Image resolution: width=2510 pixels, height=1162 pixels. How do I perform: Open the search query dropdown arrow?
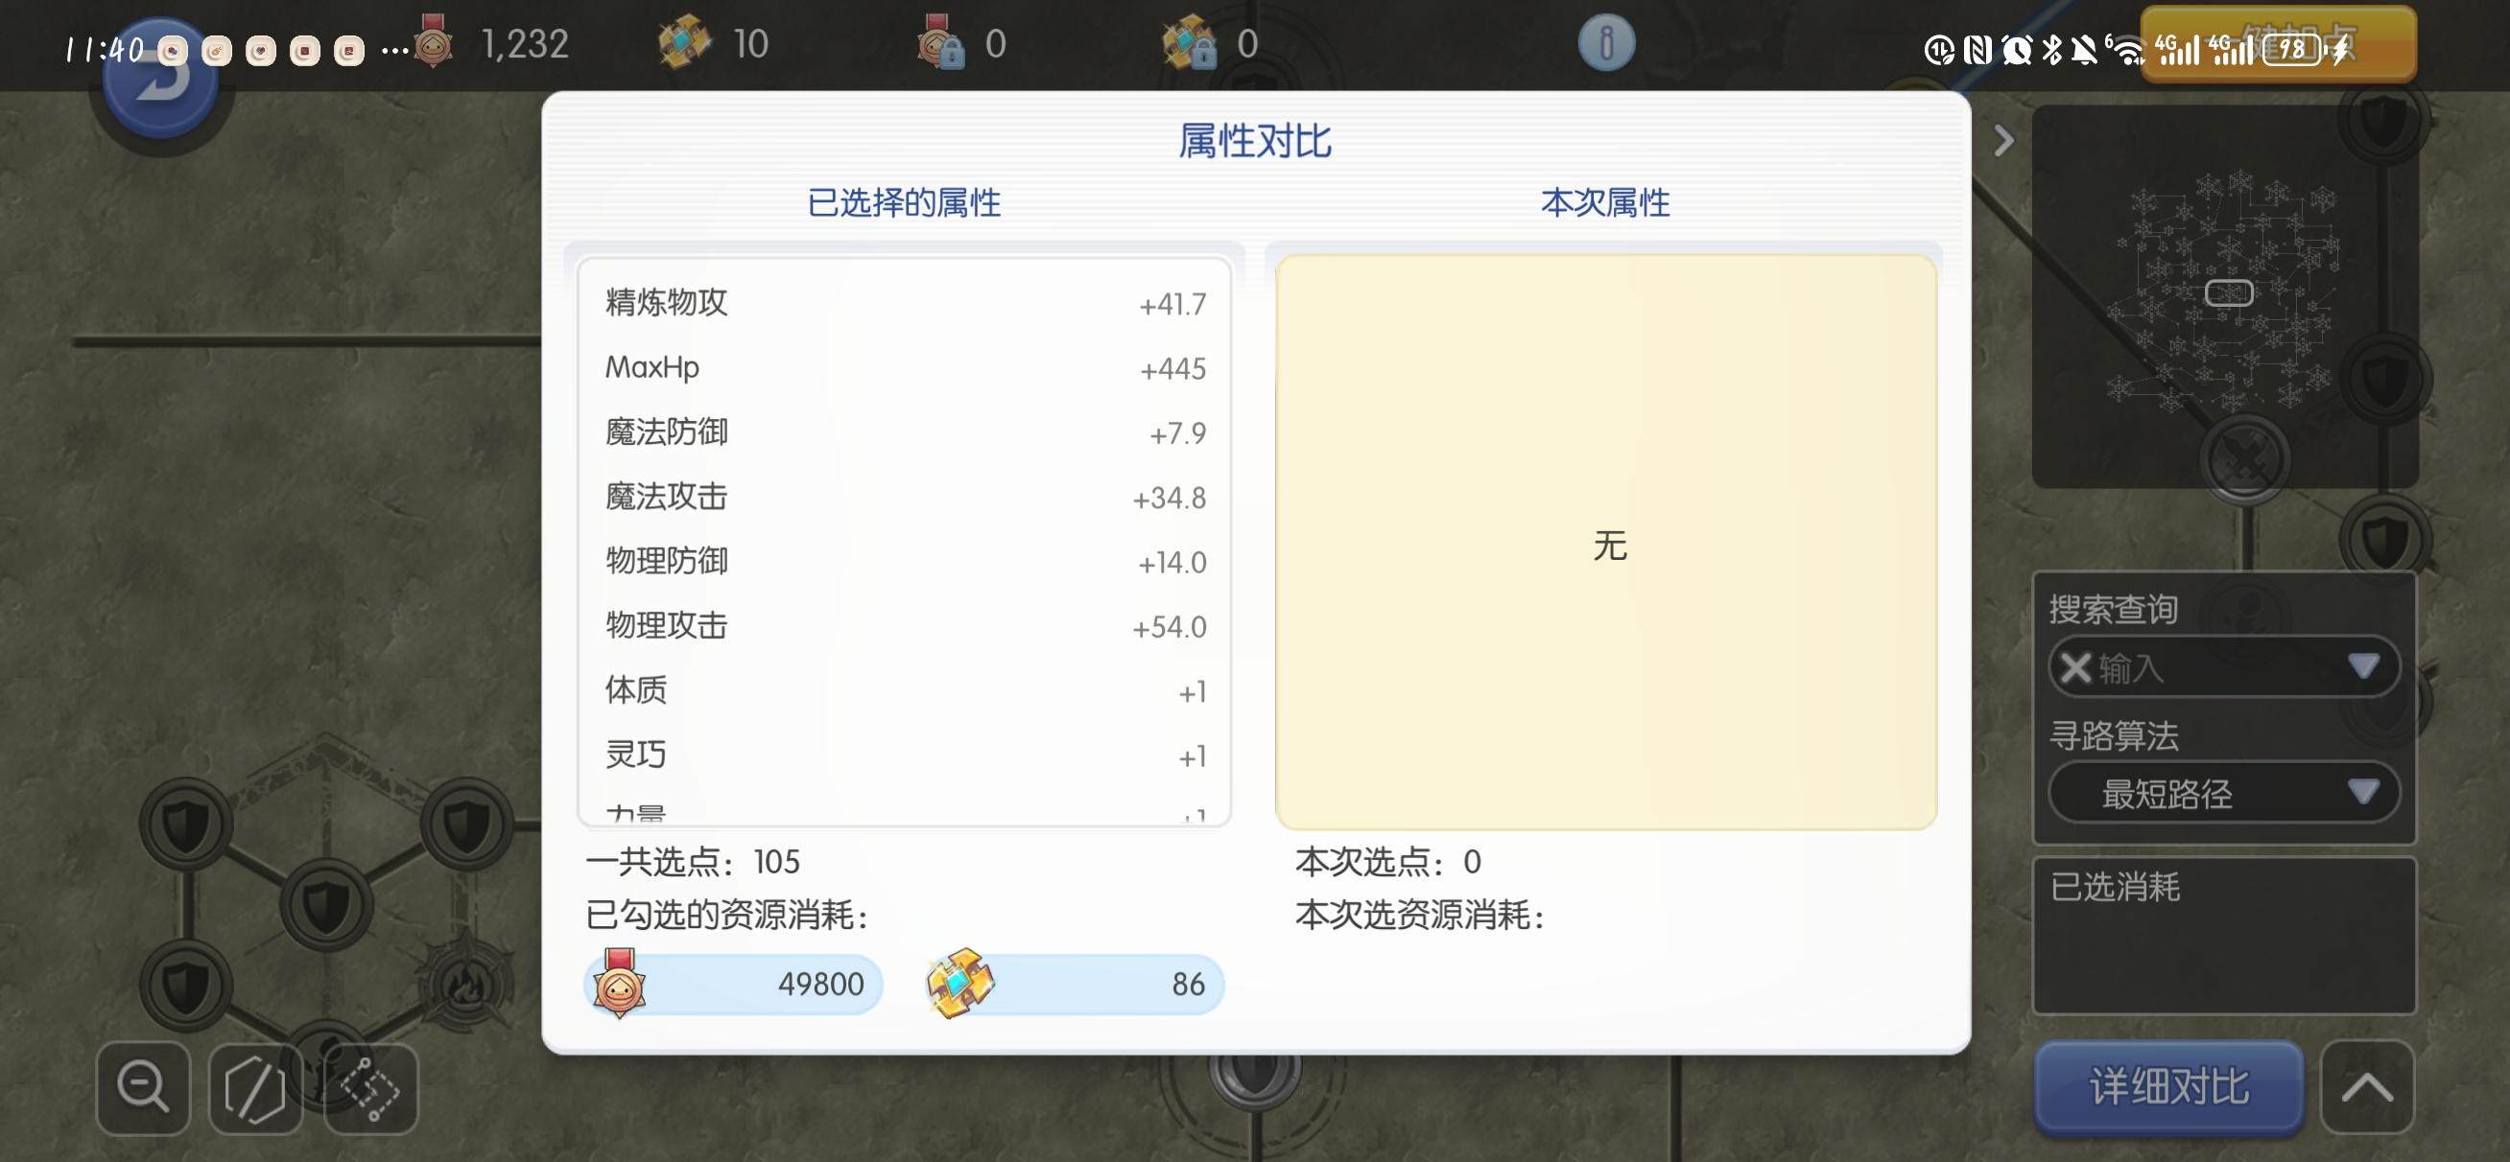[2363, 666]
